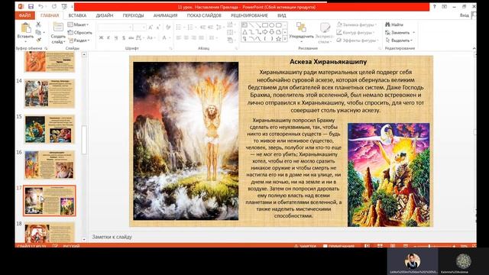
Task: Click the bulleted list icon
Action: [178, 27]
